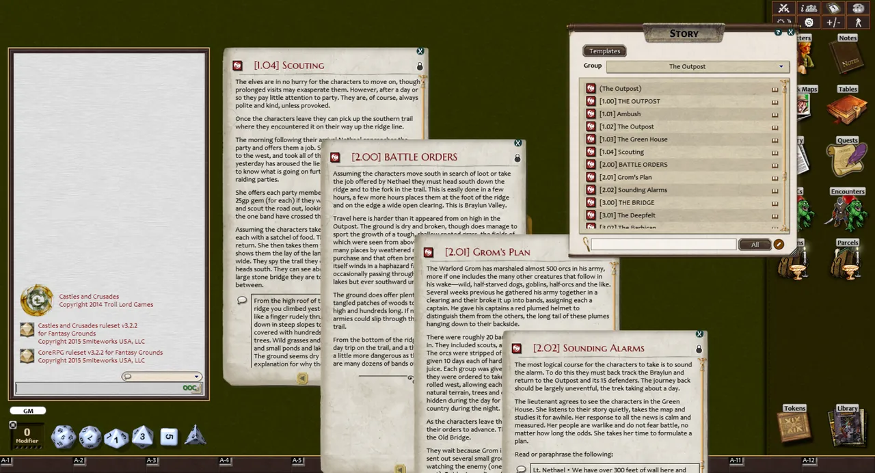Open the Quests scroll in sidebar
Screen dimensions: 875x473
click(x=848, y=157)
